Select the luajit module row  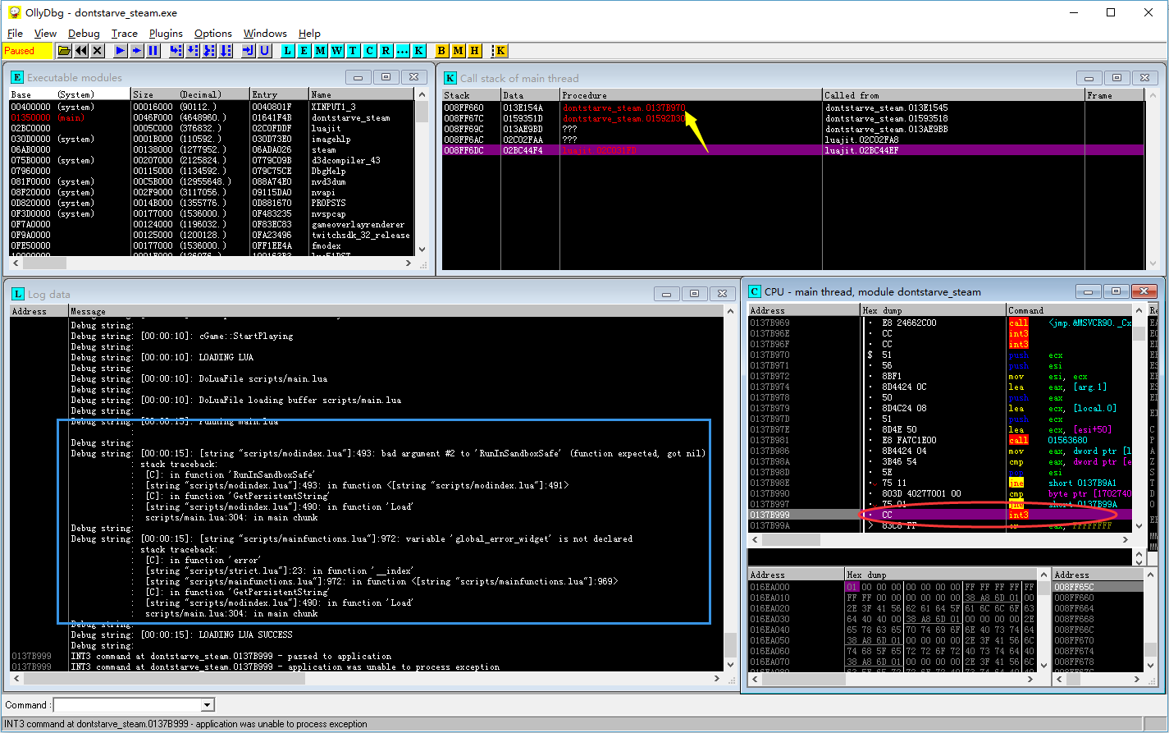click(x=326, y=129)
